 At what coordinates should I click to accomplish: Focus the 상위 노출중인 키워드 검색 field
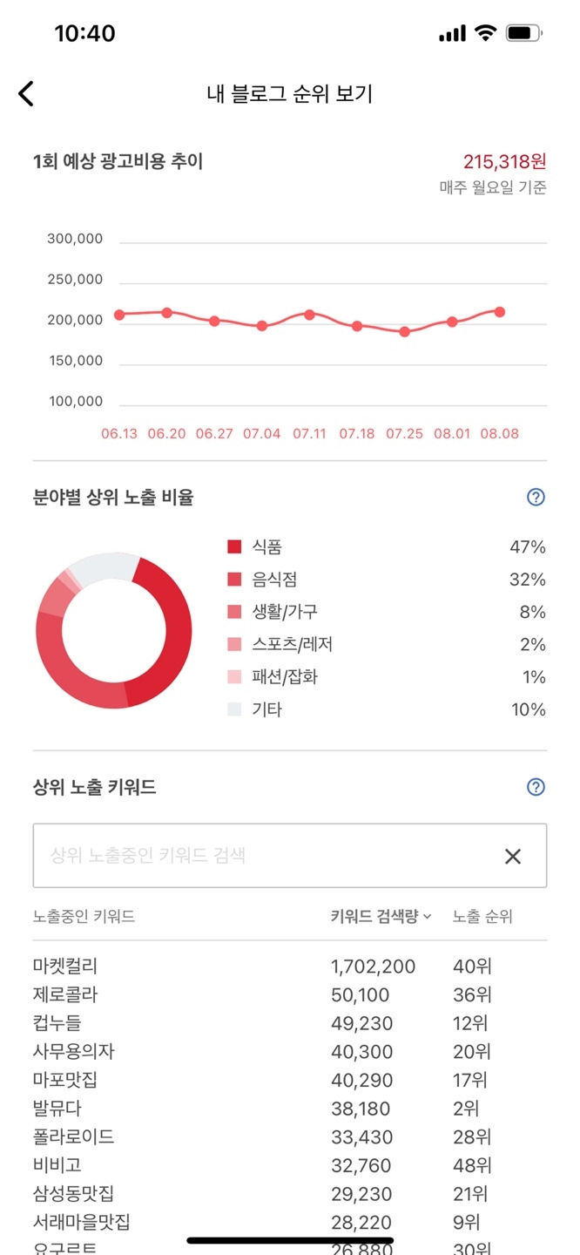pos(261,856)
